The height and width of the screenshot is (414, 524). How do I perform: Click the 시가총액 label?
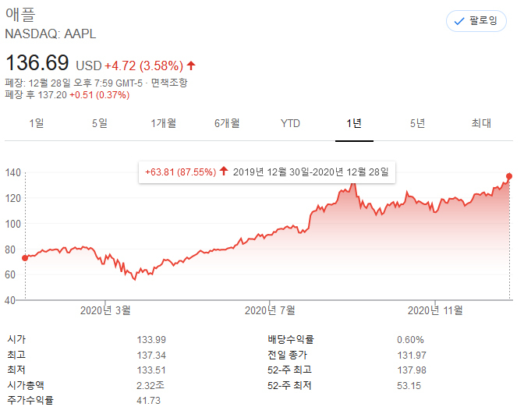pos(26,385)
